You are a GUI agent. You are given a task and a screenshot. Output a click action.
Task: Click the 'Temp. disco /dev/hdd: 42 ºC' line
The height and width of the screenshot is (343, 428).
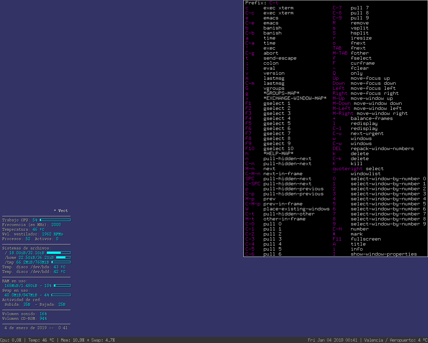coord(34,272)
